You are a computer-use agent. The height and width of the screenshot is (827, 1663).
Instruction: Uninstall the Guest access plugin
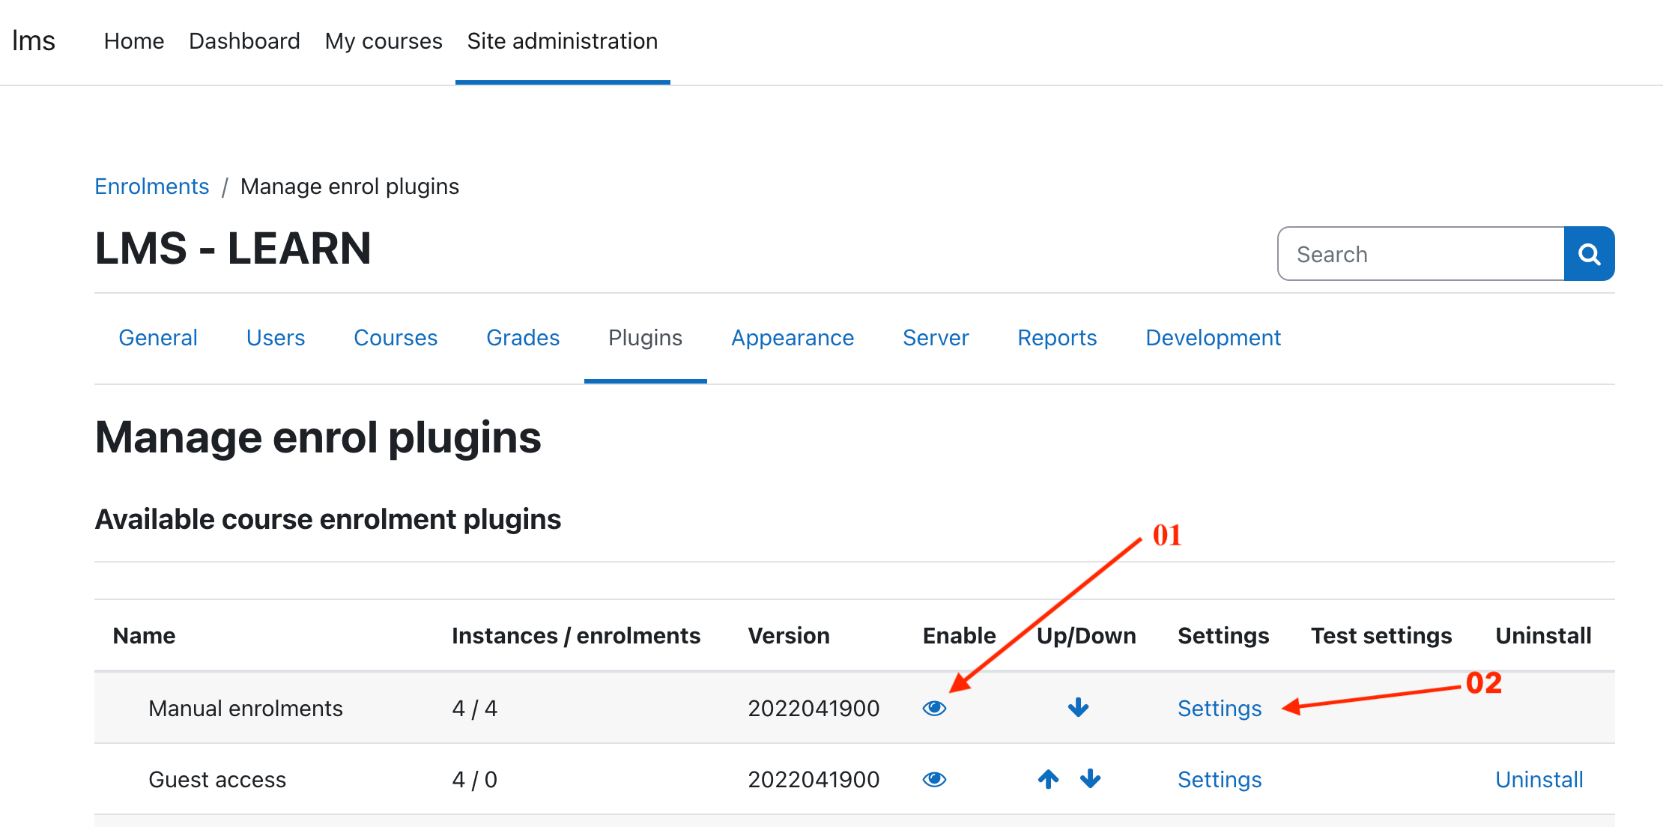coord(1539,780)
